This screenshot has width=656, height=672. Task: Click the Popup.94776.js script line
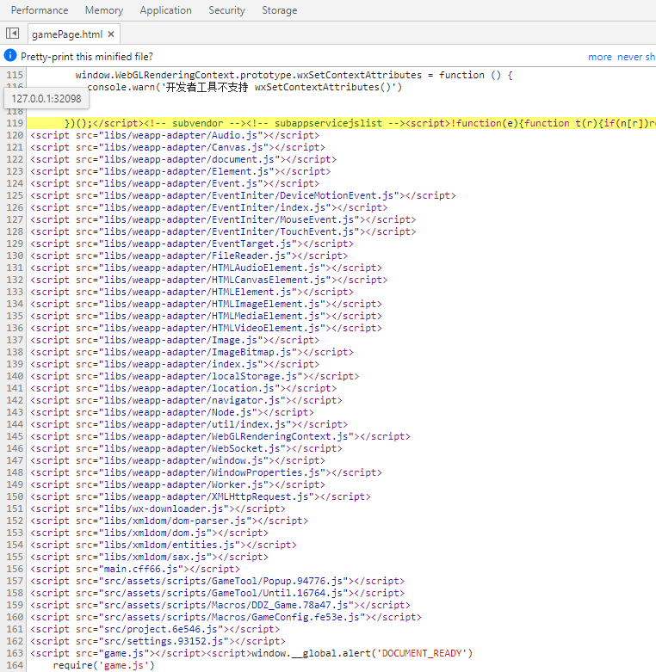(x=218, y=581)
